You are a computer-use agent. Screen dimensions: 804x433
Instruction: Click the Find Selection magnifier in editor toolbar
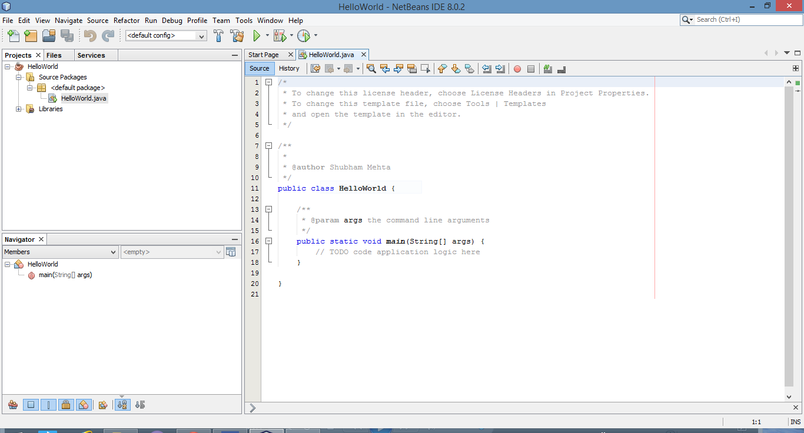pyautogui.click(x=371, y=69)
